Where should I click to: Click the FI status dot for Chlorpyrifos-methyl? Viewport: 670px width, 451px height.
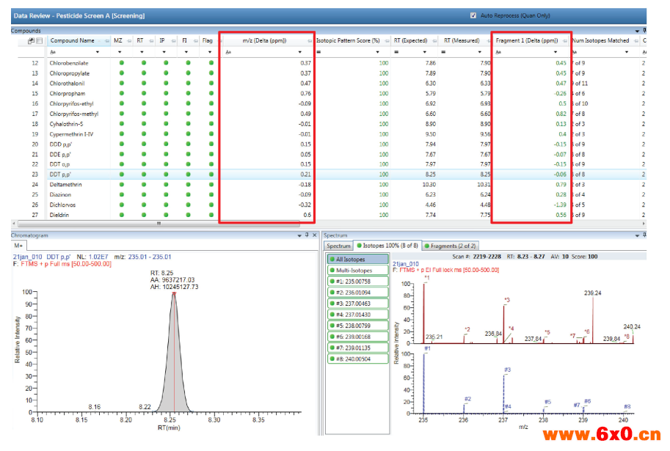189,114
